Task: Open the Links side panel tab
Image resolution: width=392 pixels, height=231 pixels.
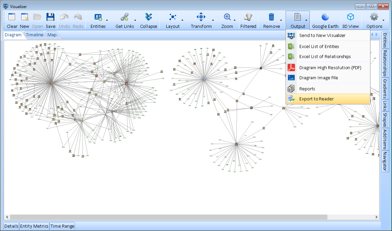Action: pyautogui.click(x=385, y=106)
